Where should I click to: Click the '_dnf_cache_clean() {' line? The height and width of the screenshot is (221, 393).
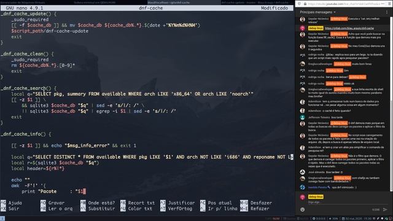pyautogui.click(x=27, y=54)
